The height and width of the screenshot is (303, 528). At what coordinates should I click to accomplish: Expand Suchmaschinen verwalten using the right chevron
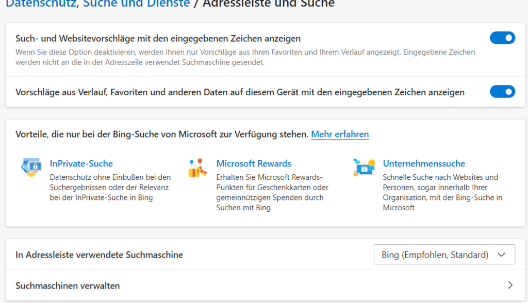510,285
